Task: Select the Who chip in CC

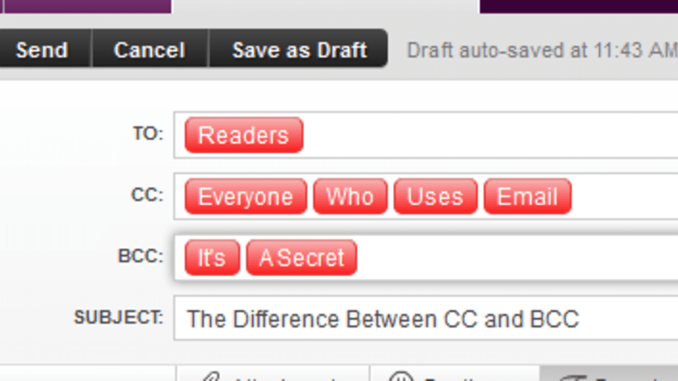Action: tap(350, 196)
